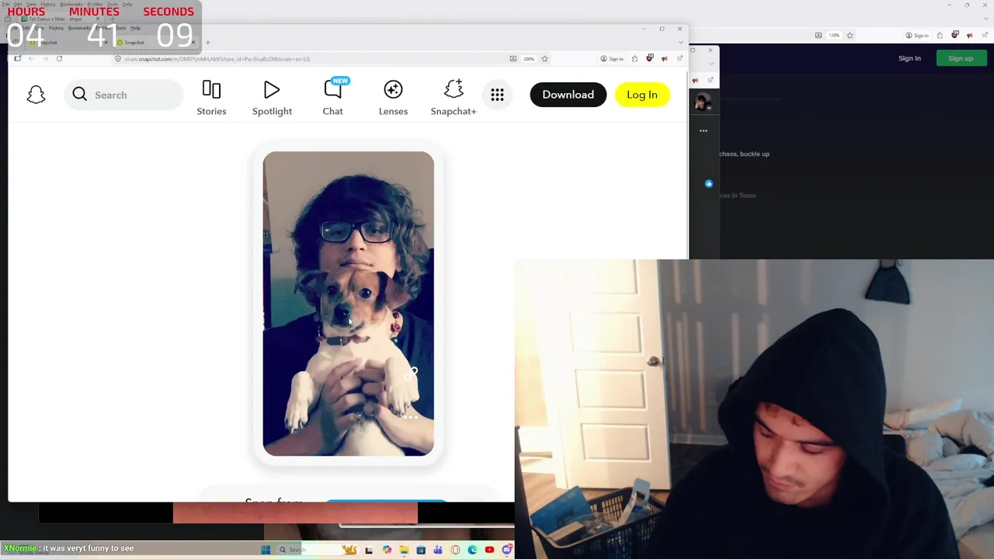The height and width of the screenshot is (559, 994).
Task: Open the three-dot more menu in the dark panel
Action: pyautogui.click(x=704, y=130)
